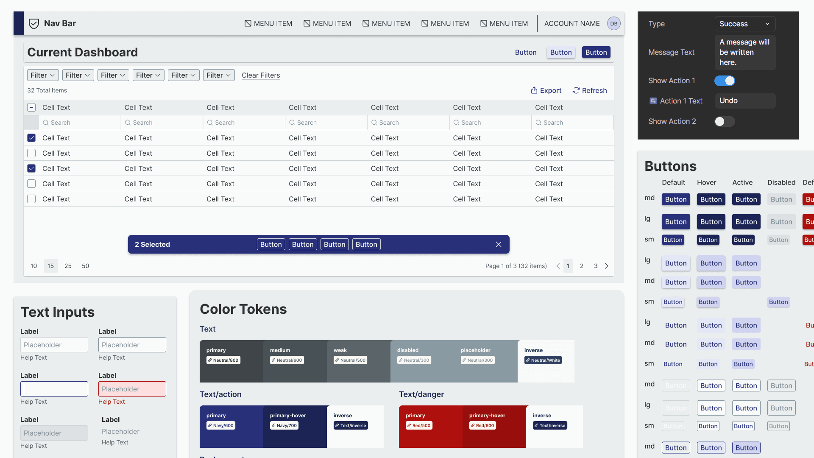Viewport: 814px width, 458px height.
Task: Uncheck the first table row checkbox
Action: [x=31, y=138]
